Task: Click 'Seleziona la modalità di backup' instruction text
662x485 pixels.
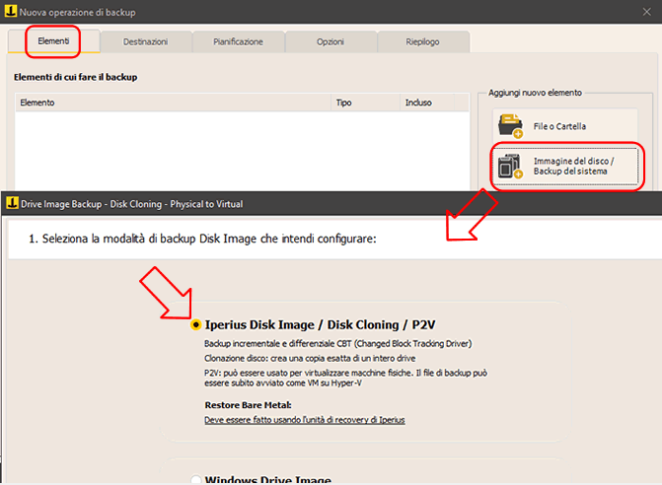Action: tap(202, 239)
